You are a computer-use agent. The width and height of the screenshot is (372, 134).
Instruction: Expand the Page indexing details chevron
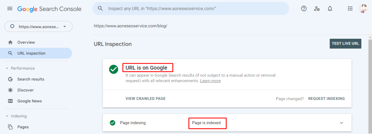[342, 123]
